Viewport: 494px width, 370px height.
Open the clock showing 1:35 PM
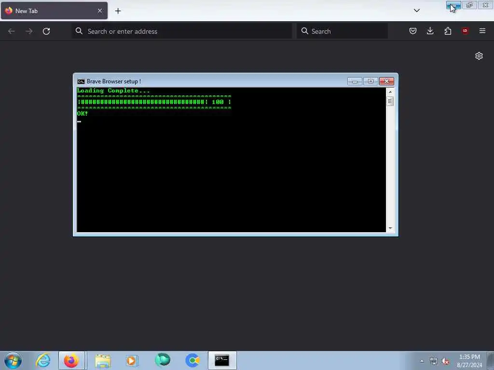click(469, 361)
